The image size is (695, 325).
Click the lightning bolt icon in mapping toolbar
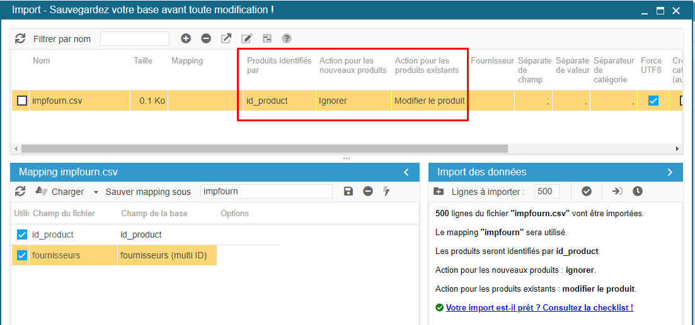387,191
